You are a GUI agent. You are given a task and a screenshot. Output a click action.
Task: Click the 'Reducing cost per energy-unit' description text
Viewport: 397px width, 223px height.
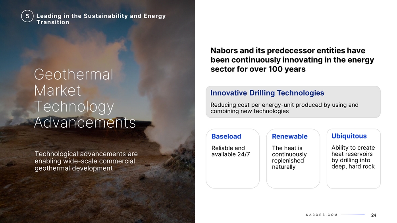click(x=284, y=108)
